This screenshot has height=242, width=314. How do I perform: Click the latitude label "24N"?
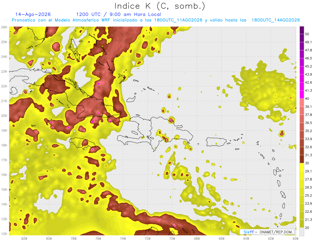pos(4,57)
